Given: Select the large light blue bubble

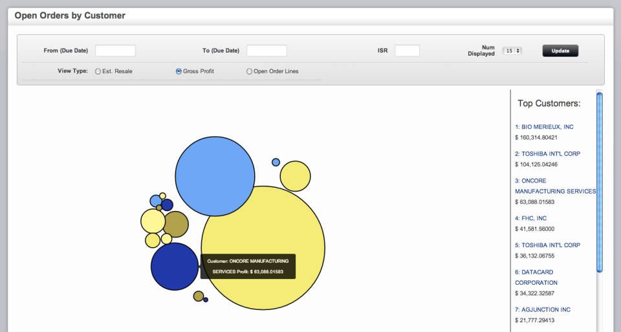Looking at the screenshot, I should point(215,176).
